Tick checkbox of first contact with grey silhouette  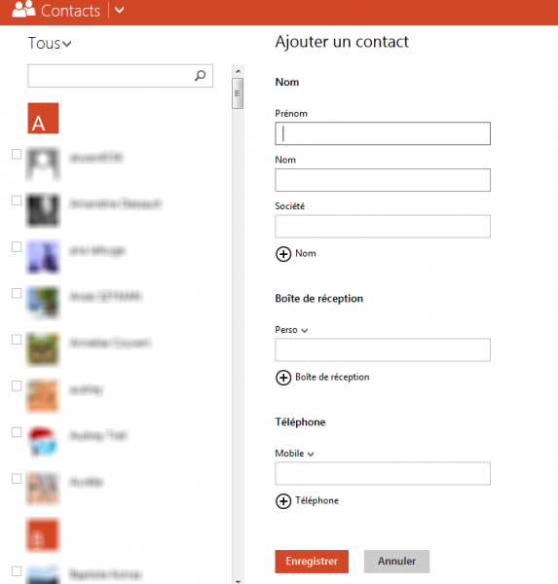tap(17, 154)
